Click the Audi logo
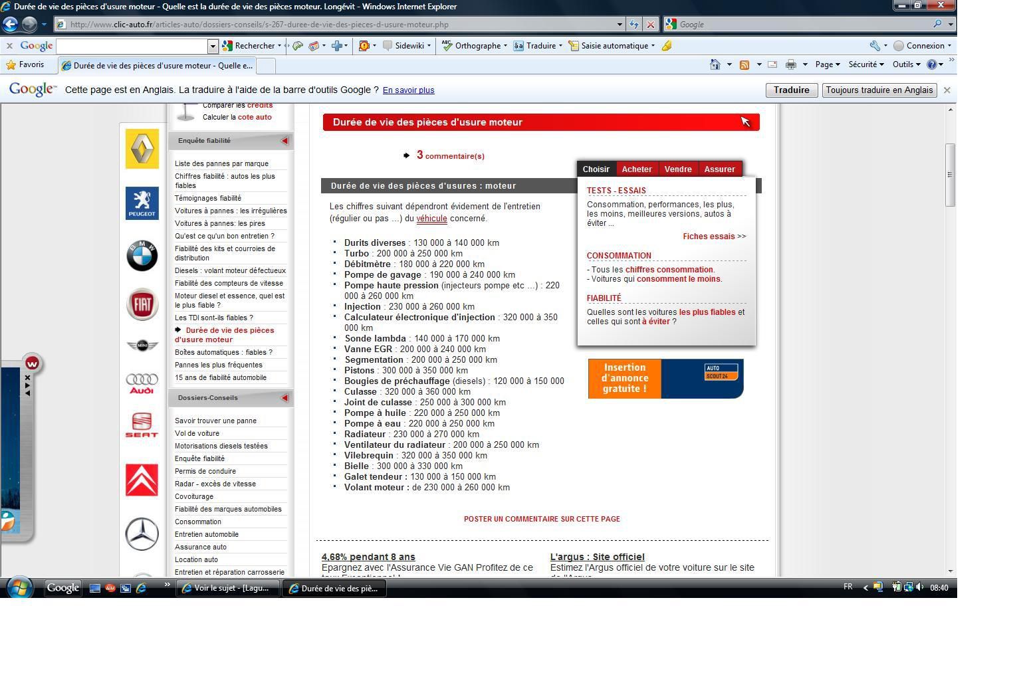This screenshot has height=683, width=1021. point(142,383)
